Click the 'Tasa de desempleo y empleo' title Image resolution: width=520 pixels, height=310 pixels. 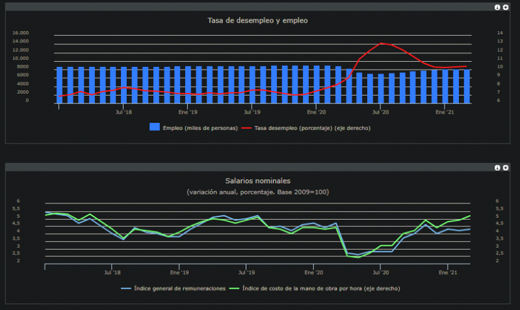pos(257,21)
